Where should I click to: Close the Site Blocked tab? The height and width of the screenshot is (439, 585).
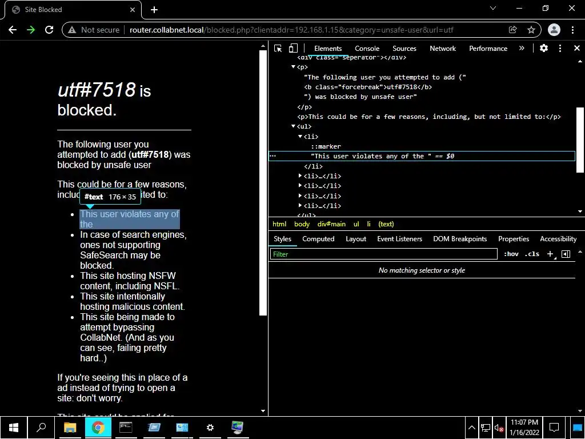[x=133, y=10]
